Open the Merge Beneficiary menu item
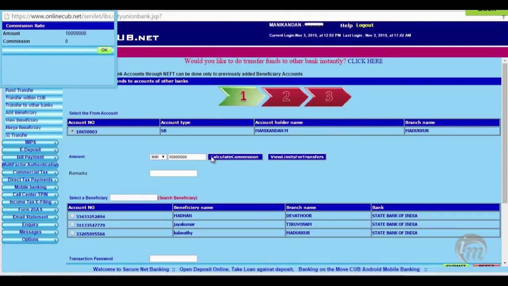 coord(23,128)
